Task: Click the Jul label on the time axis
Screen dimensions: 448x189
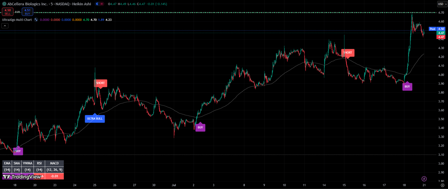Action: [x=174, y=185]
